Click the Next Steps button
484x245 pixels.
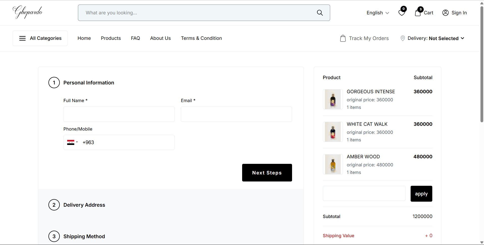tap(267, 173)
